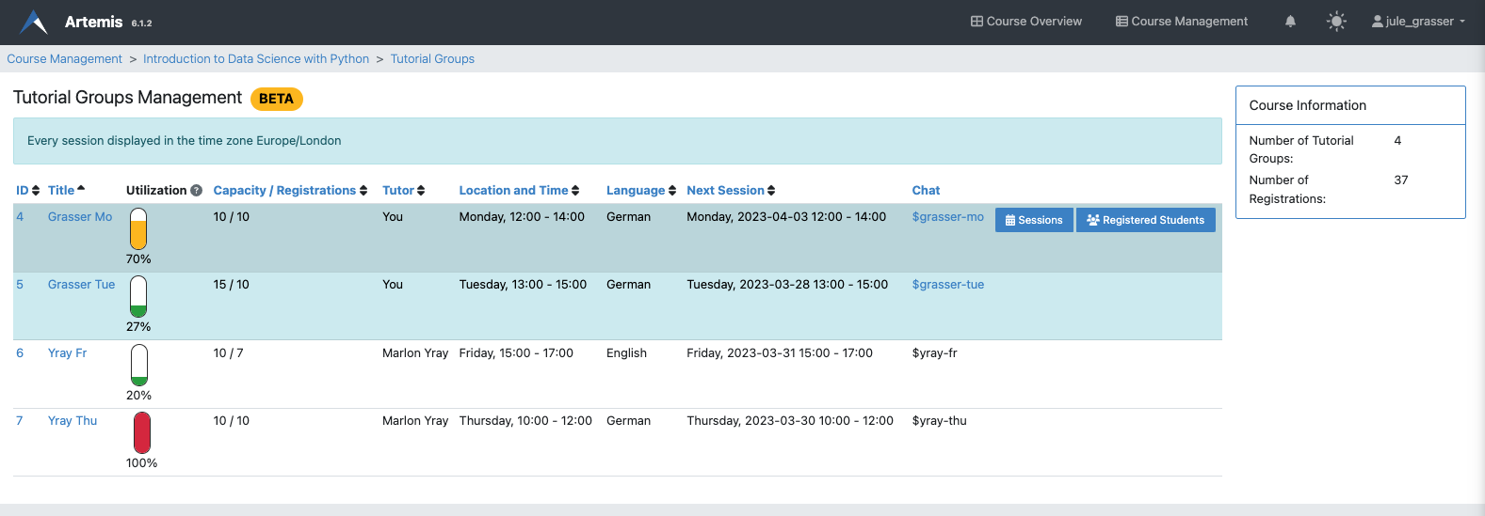Toggle the light/dark theme sun icon
The width and height of the screenshot is (1485, 516).
coord(1335,22)
